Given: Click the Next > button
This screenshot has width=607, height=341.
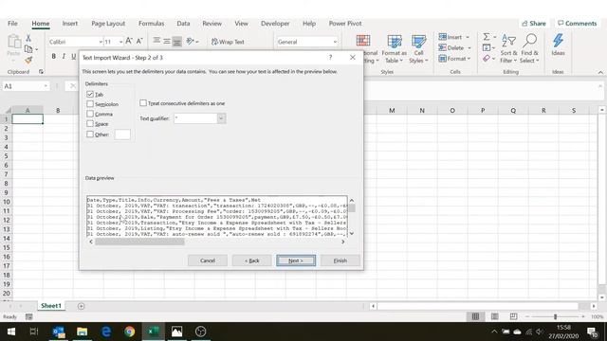Looking at the screenshot, I should click(296, 260).
